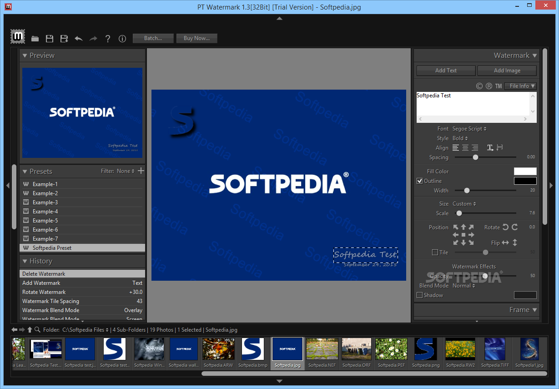
Task: Align watermark text center
Action: coord(465,148)
